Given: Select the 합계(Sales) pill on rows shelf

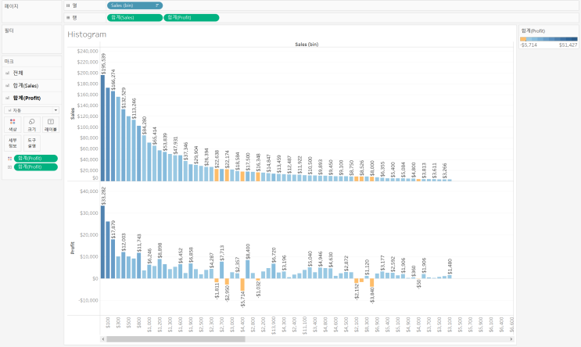Looking at the screenshot, I should tap(134, 17).
